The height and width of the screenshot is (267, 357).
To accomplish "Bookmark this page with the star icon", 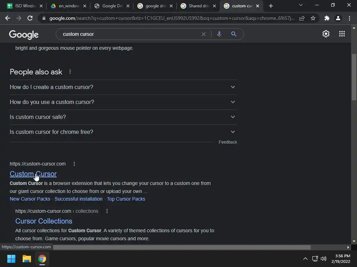I will [x=313, y=18].
